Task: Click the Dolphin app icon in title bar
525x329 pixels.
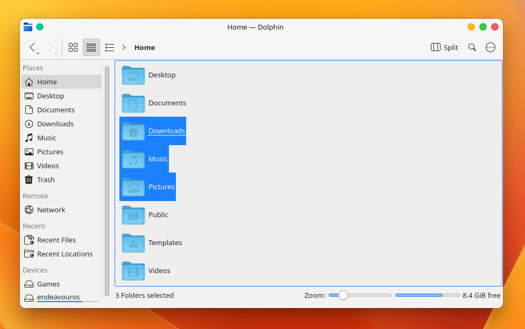Action: click(28, 27)
